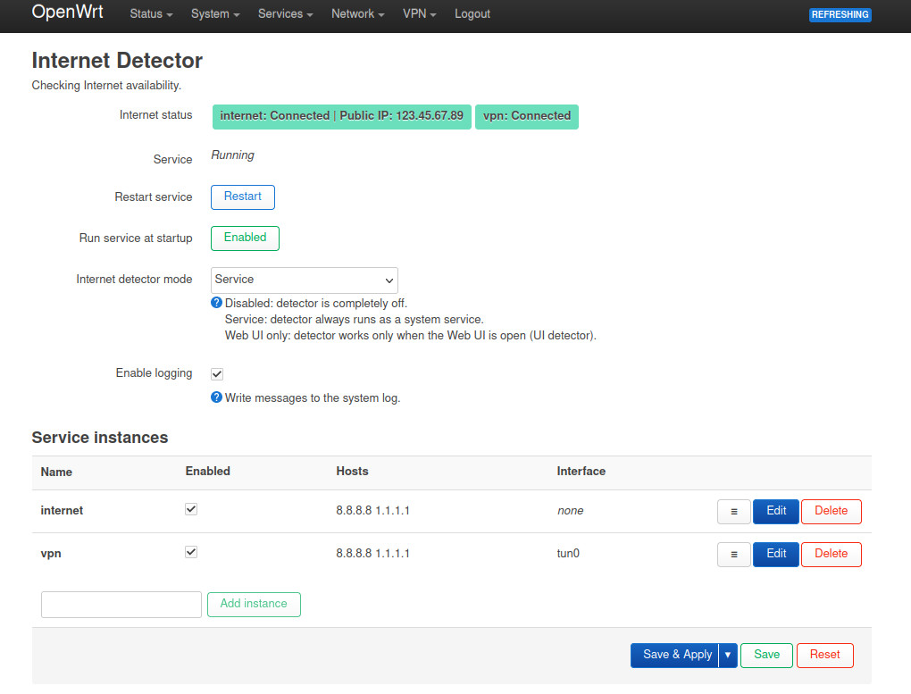Click the REFRESHING status badge

click(840, 14)
